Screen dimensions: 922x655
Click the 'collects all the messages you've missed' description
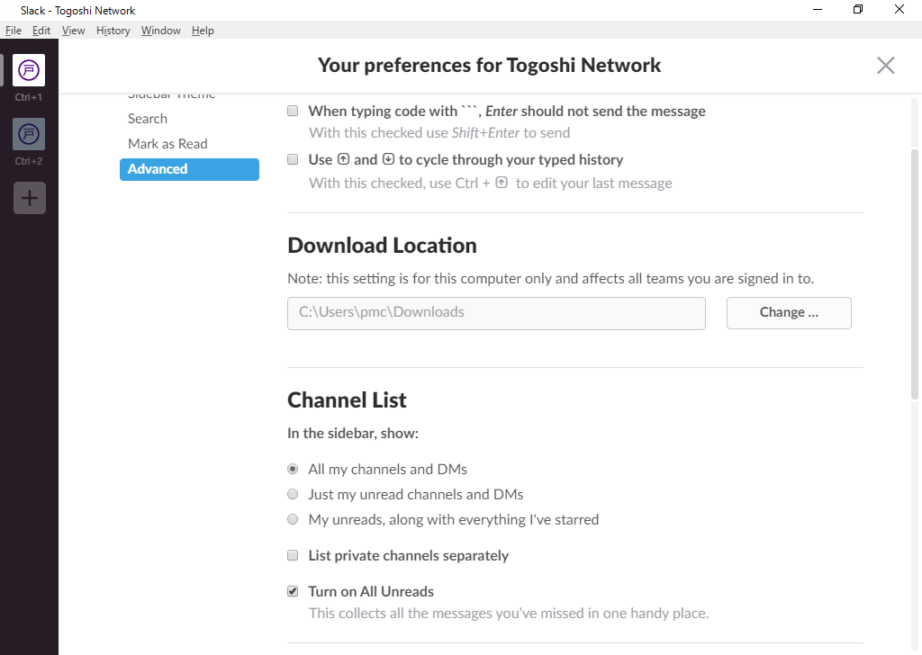(509, 614)
